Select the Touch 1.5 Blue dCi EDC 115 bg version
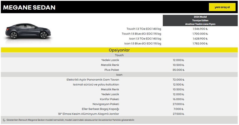This screenshot has height=125, width=239. click(141, 34)
